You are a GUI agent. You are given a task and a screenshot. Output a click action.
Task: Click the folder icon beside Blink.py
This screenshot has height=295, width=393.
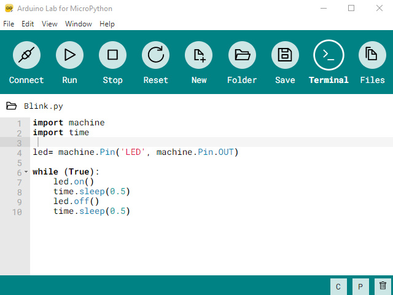click(11, 106)
